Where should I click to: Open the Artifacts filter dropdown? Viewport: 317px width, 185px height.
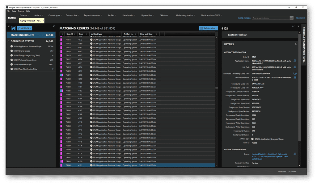click(38, 15)
